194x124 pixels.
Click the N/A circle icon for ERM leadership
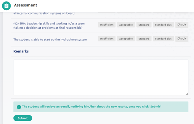pos(179,25)
